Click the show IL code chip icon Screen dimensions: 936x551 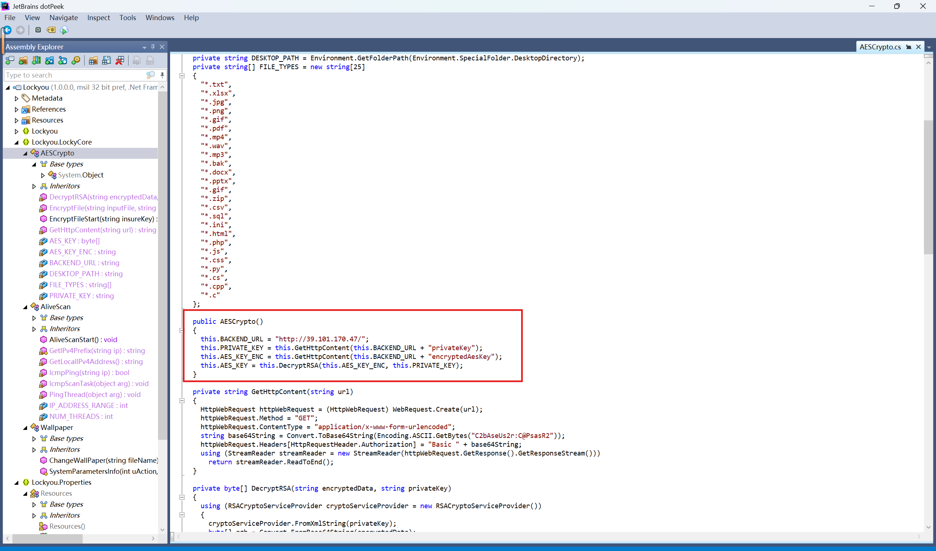(x=38, y=30)
